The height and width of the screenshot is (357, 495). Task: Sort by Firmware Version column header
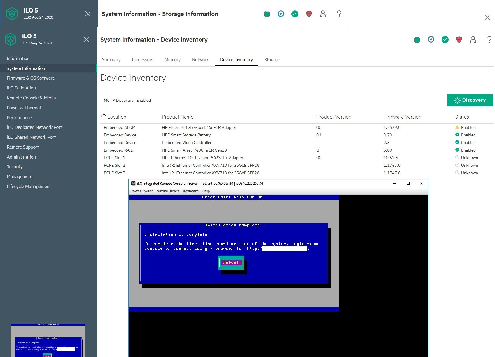coord(402,117)
